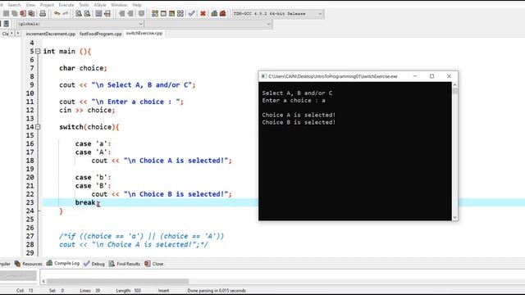525x295 pixels.
Task: Click the Close file toolbar icon
Action: click(x=23, y=14)
